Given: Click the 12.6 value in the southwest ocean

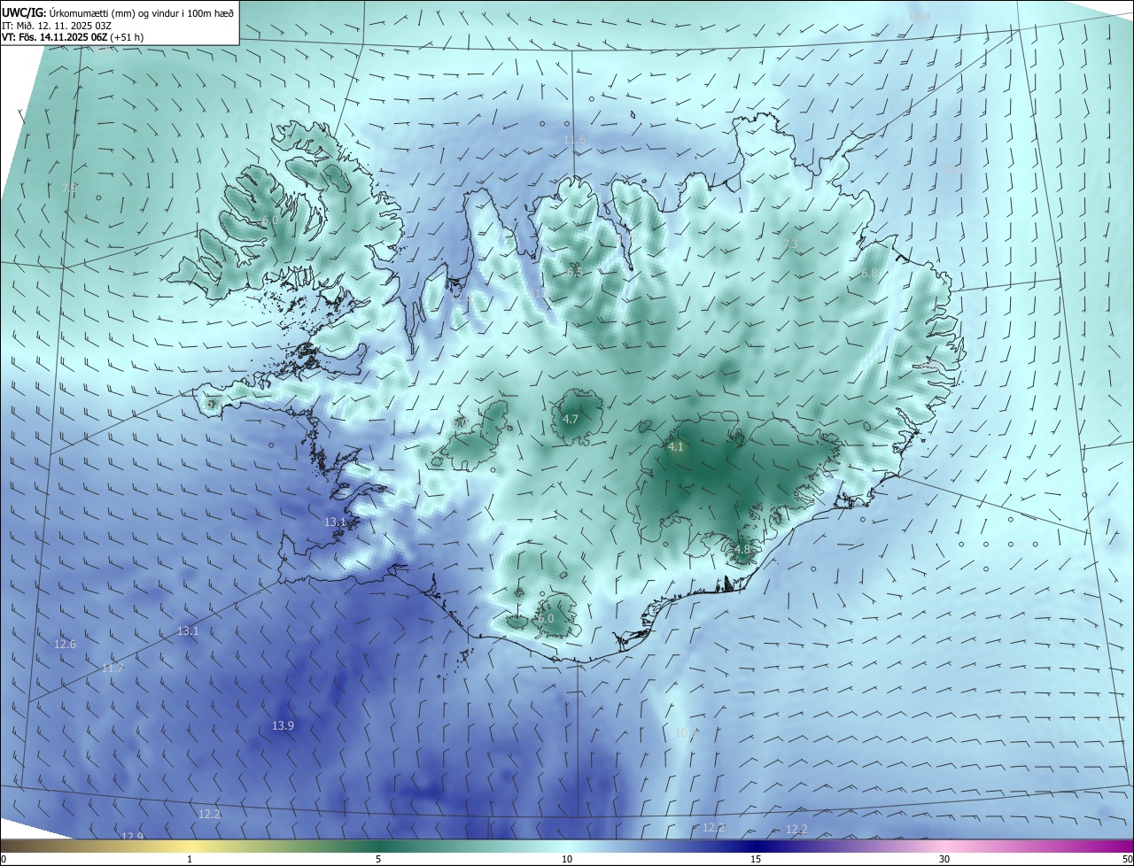Looking at the screenshot, I should point(65,645).
